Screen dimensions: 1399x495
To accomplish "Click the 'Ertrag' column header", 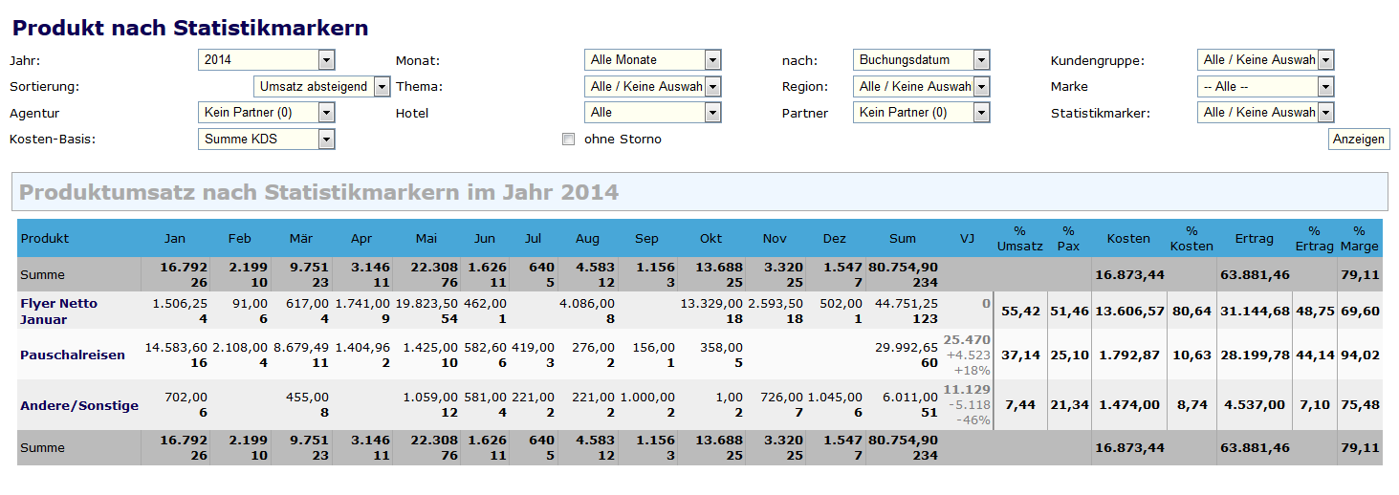I will 1253,238.
